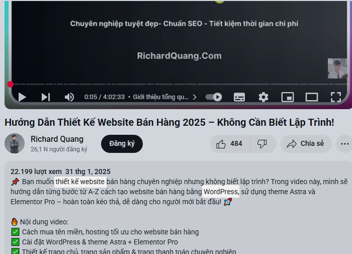The image size is (352, 254).
Task: Seek using the red progress bar handle
Action: (11, 84)
